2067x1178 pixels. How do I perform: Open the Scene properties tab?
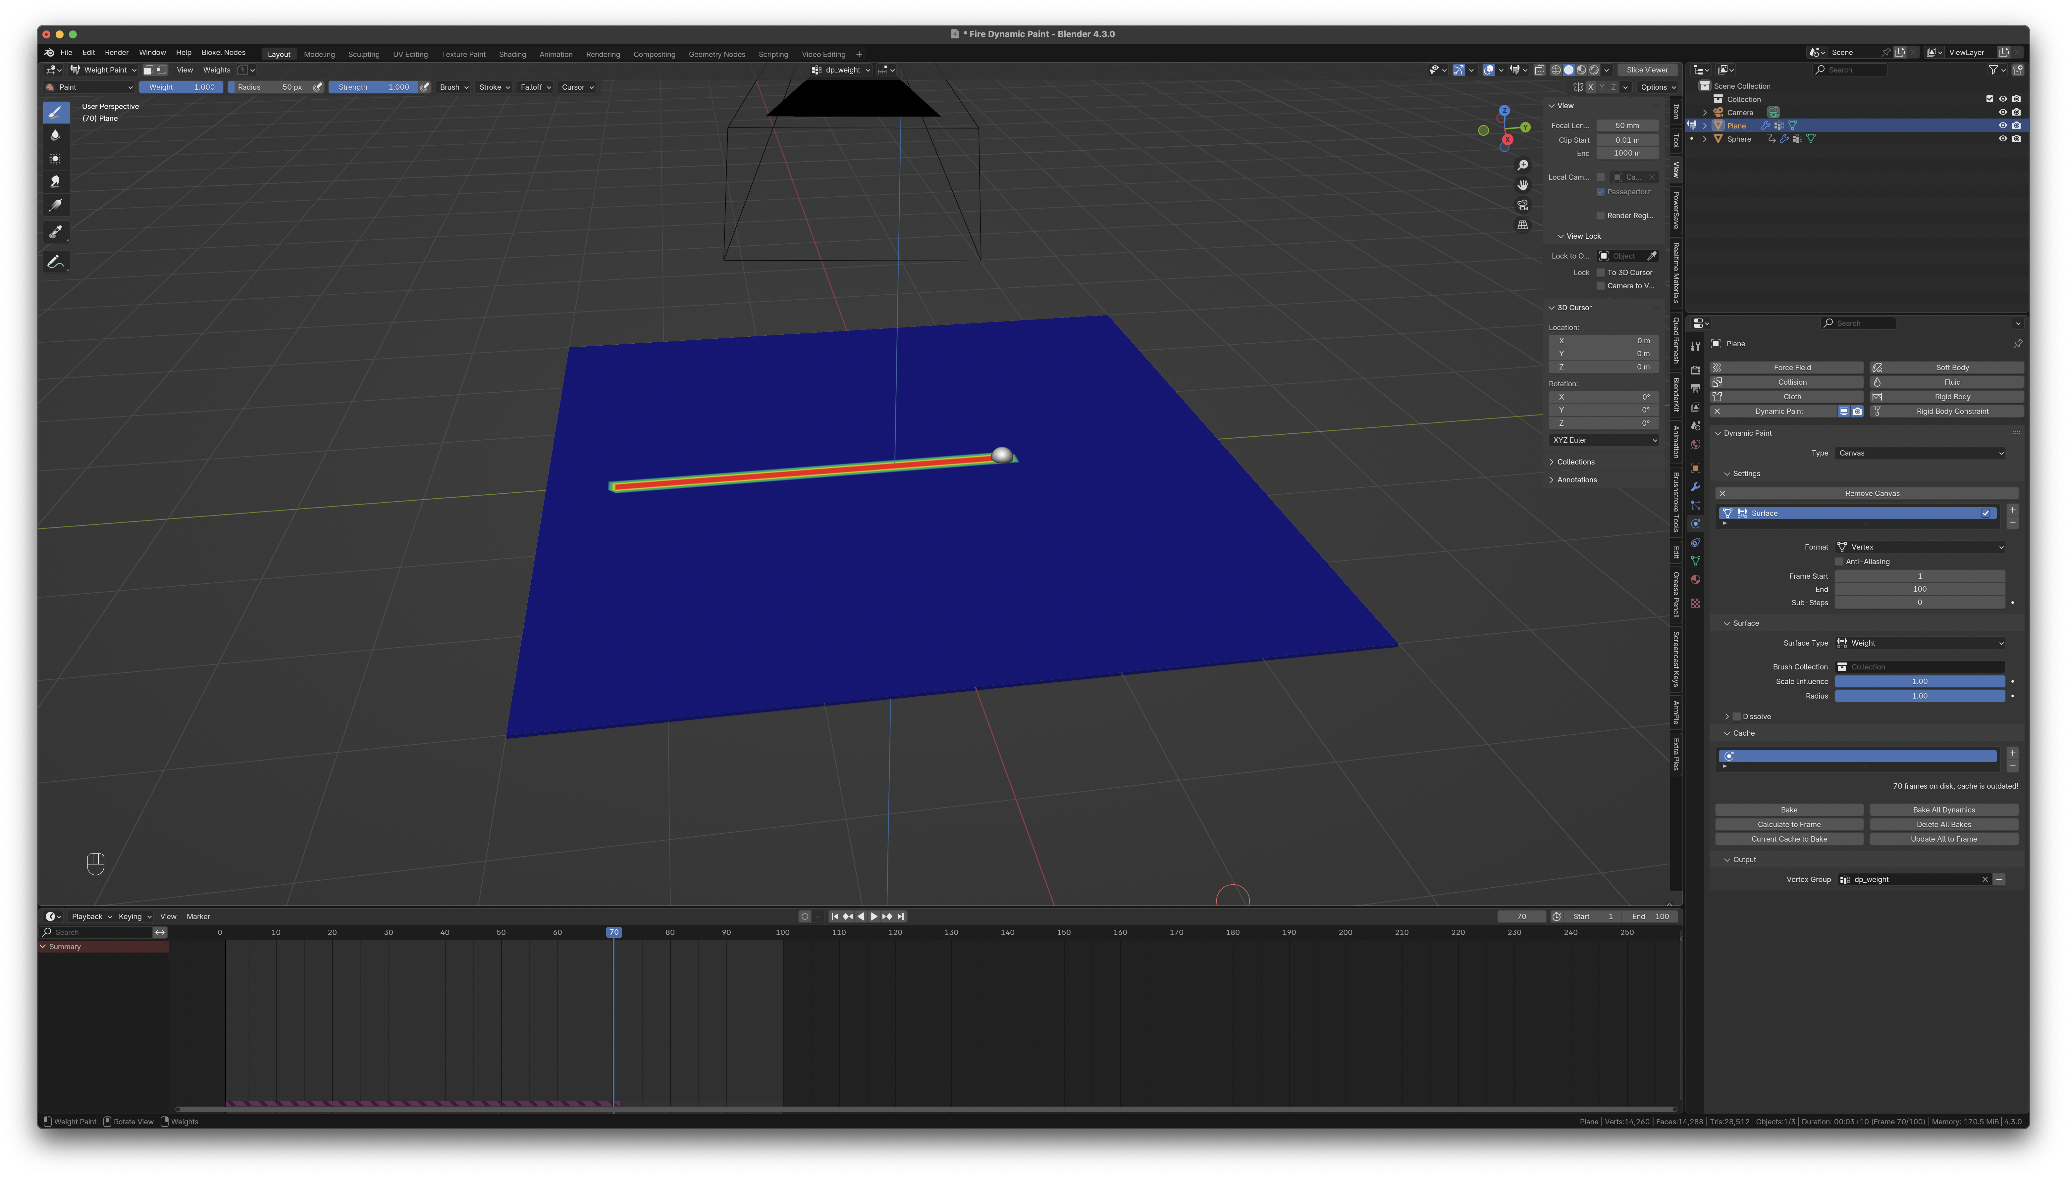coord(1696,425)
